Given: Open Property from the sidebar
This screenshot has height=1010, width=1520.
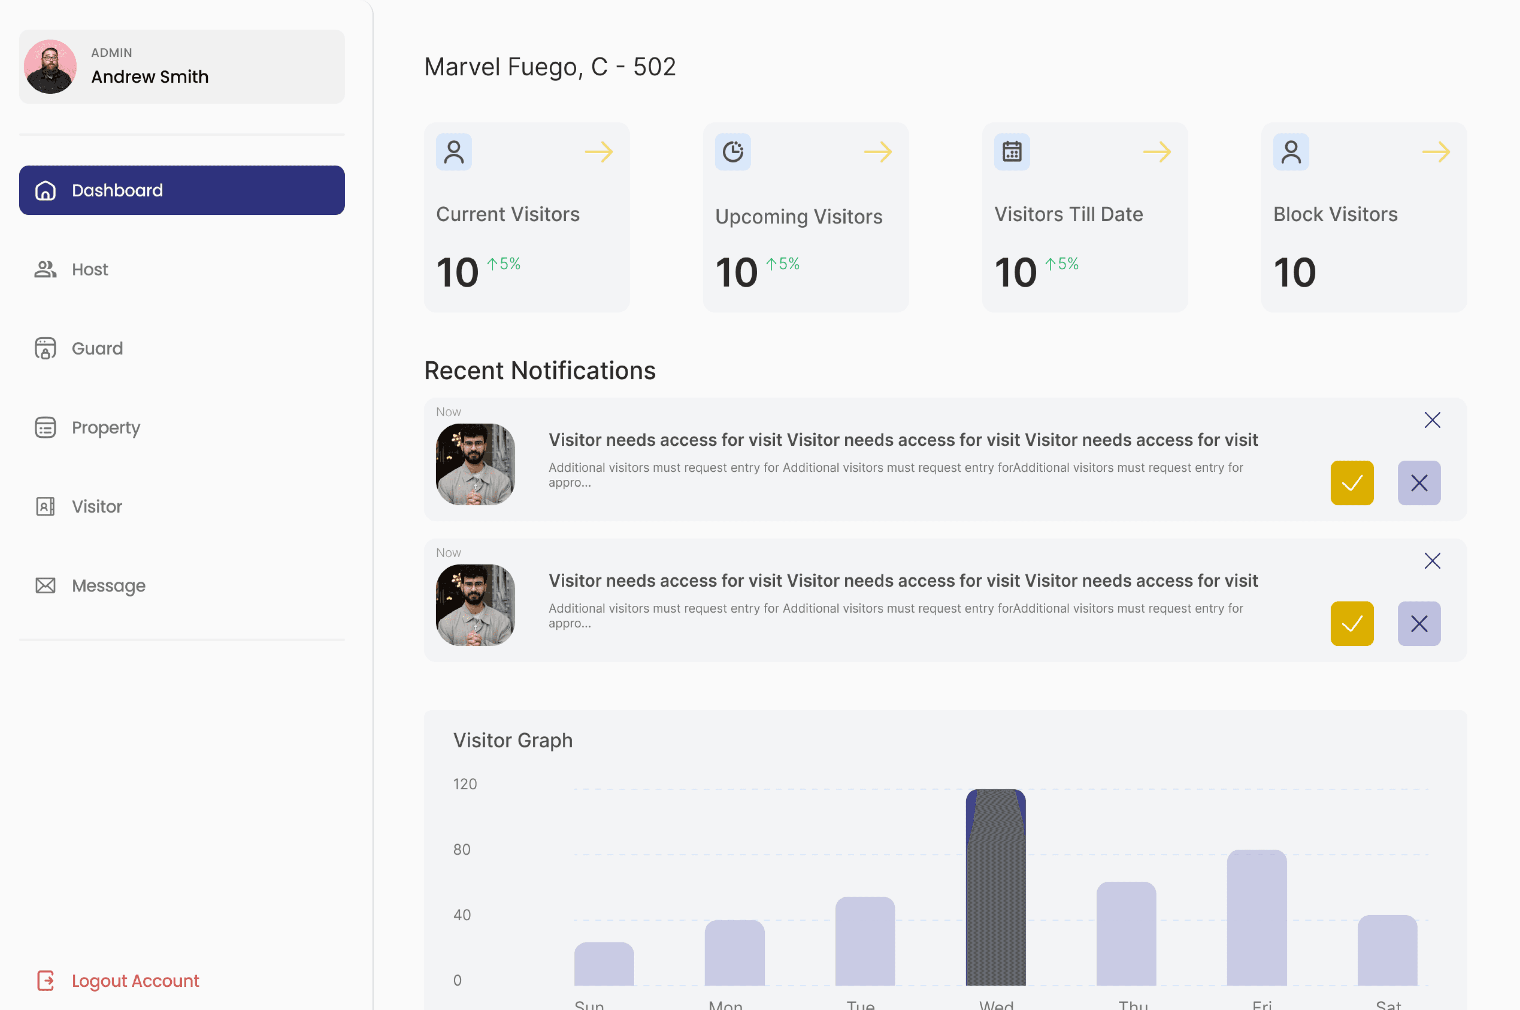Looking at the screenshot, I should pyautogui.click(x=105, y=428).
